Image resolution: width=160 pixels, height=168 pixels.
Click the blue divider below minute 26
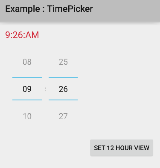pos(63,100)
